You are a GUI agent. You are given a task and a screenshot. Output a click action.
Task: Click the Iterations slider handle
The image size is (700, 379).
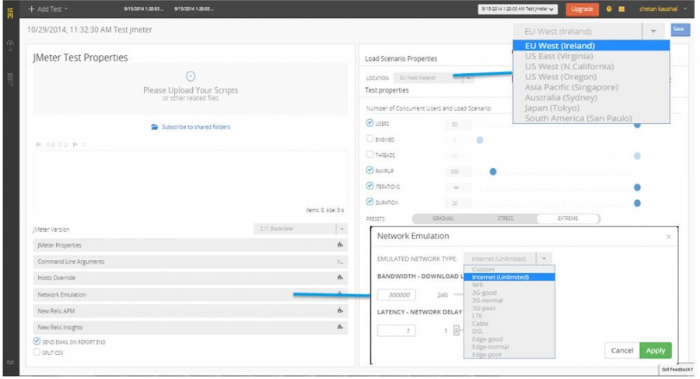click(637, 188)
